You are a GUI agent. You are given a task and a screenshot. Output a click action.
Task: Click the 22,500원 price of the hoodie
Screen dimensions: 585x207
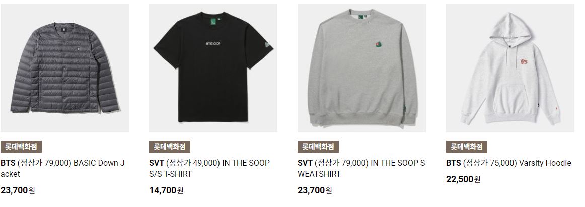click(x=463, y=179)
